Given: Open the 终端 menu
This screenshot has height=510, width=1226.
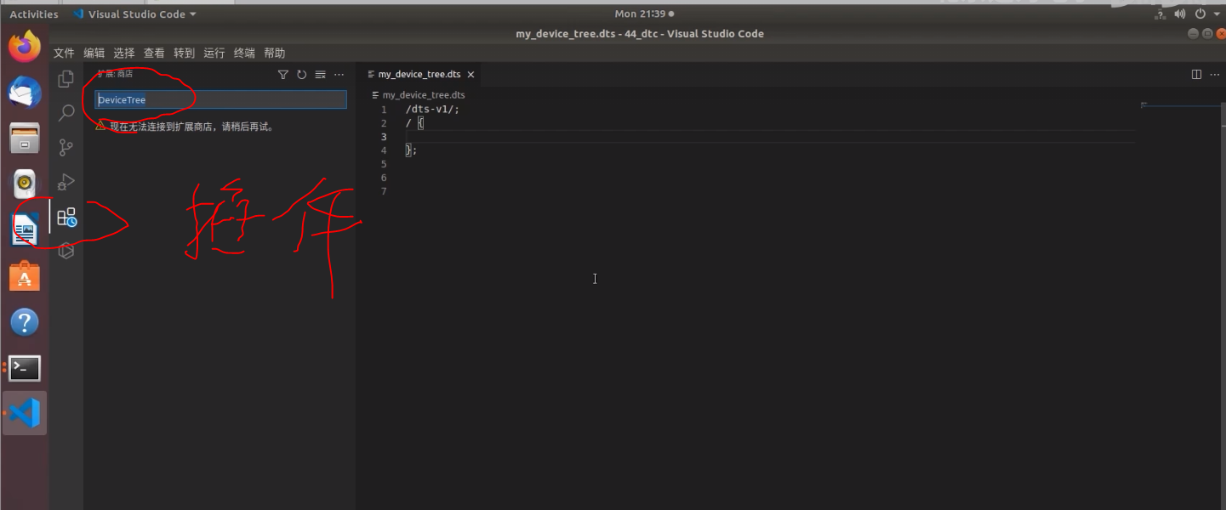Looking at the screenshot, I should coord(244,53).
